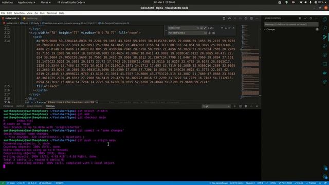Open the terminal selector dropdown

click(x=216, y=106)
